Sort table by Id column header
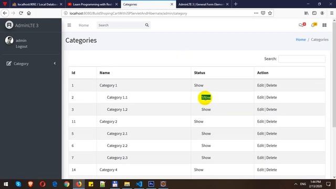This screenshot has width=336, height=189. (x=82, y=73)
